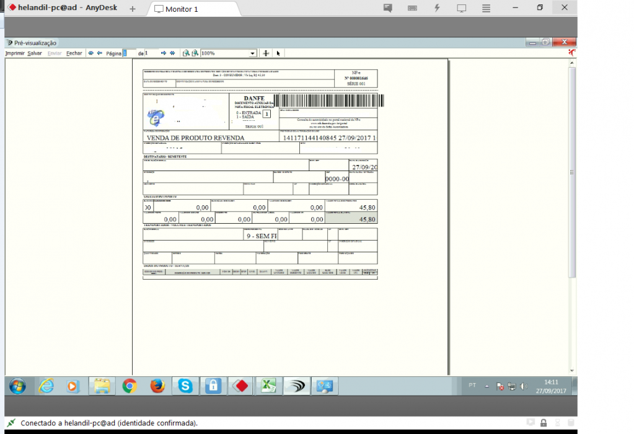Click the last taskbar application icon
Screen dimensions: 634x434
[324, 386]
